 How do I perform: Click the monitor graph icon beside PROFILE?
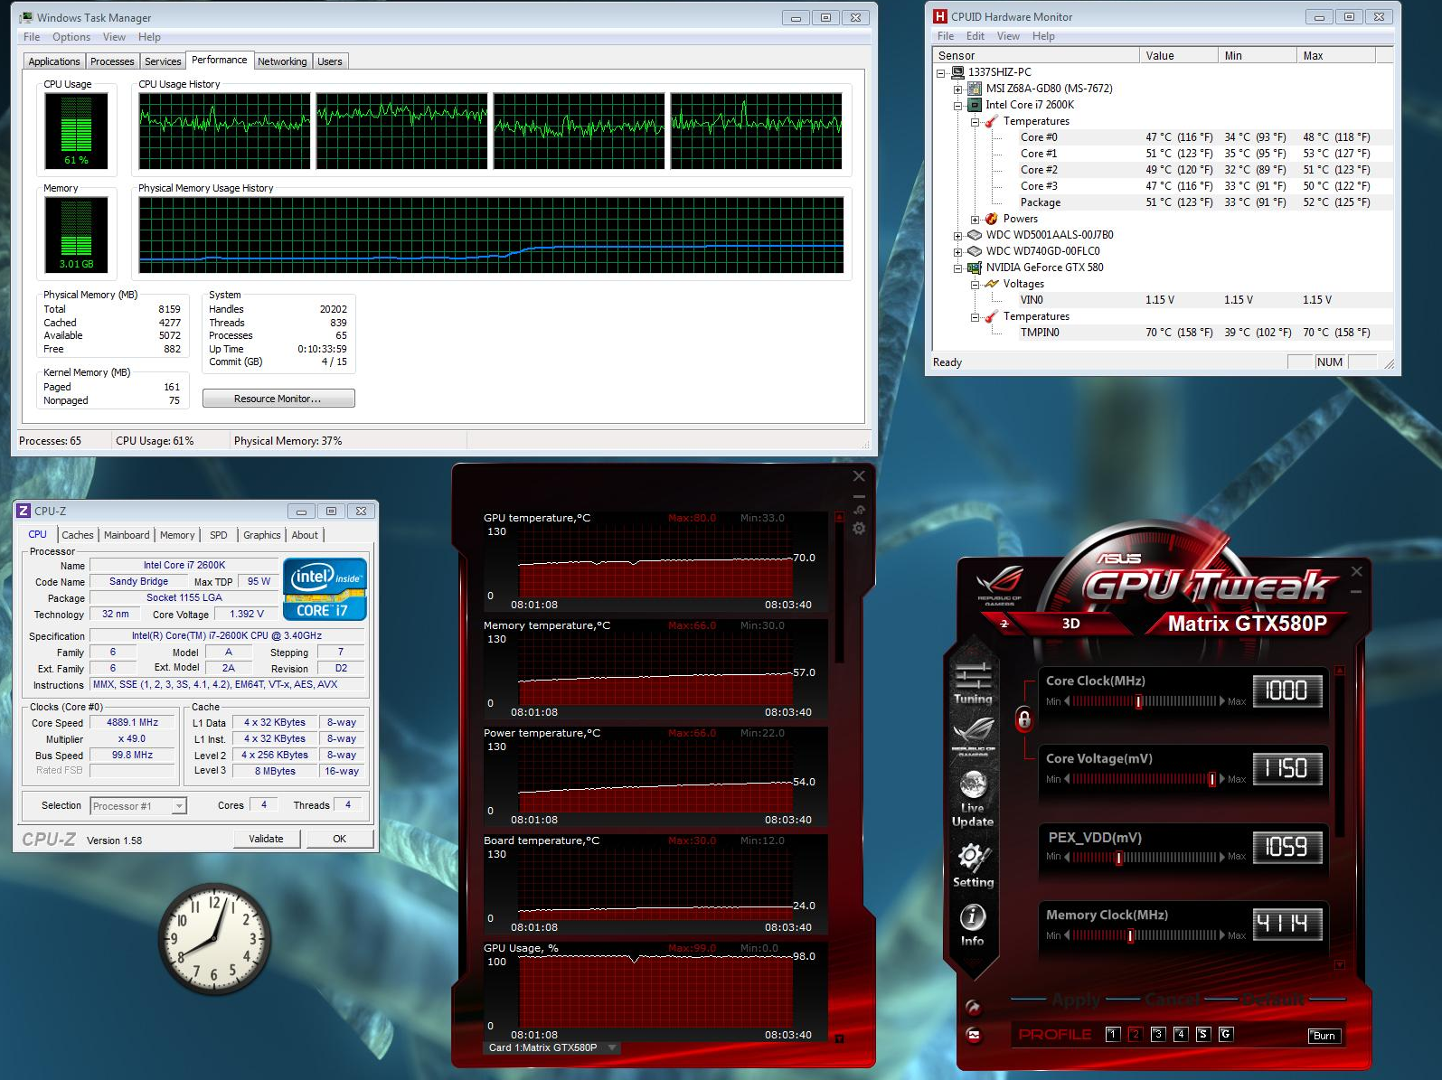tap(974, 1035)
